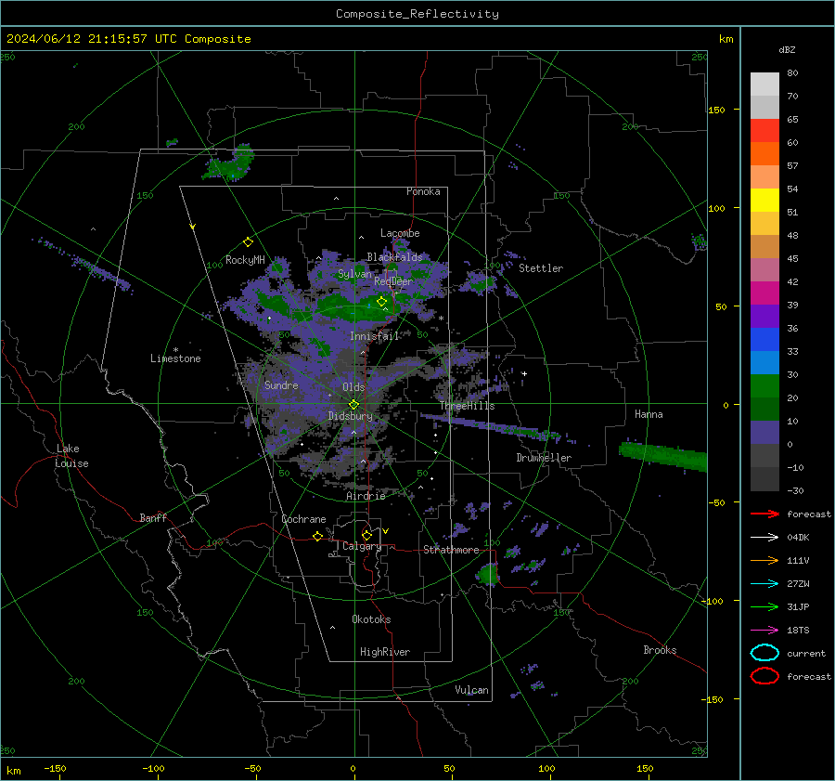Click the HighRiver city label

pyautogui.click(x=385, y=652)
